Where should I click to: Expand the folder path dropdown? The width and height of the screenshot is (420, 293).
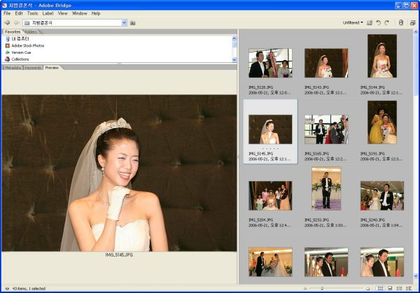click(x=124, y=22)
